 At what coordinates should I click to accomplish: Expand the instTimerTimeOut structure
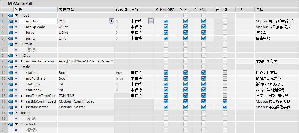22,96
